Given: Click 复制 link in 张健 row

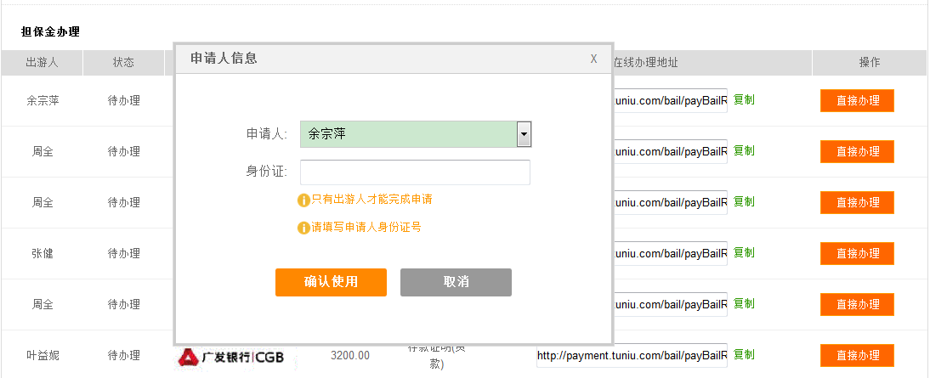Looking at the screenshot, I should coord(744,252).
